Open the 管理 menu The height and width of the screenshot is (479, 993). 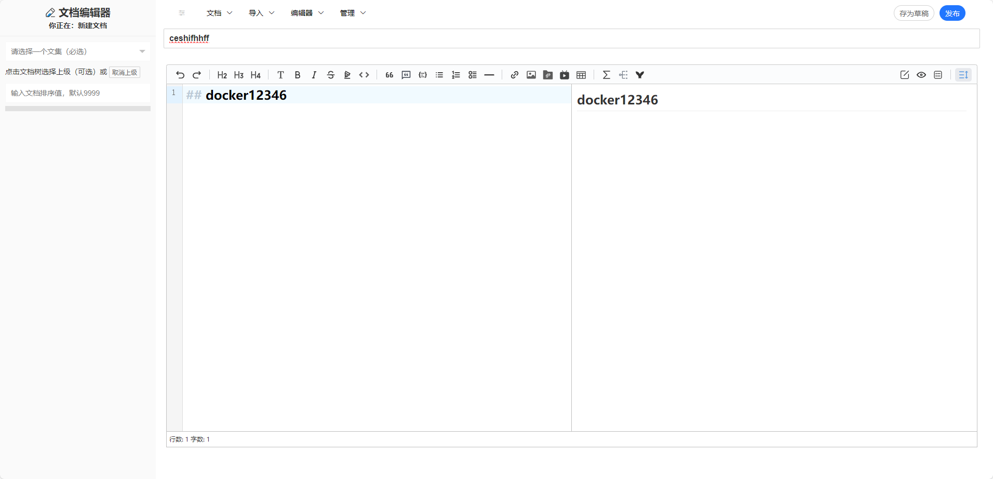pos(353,13)
